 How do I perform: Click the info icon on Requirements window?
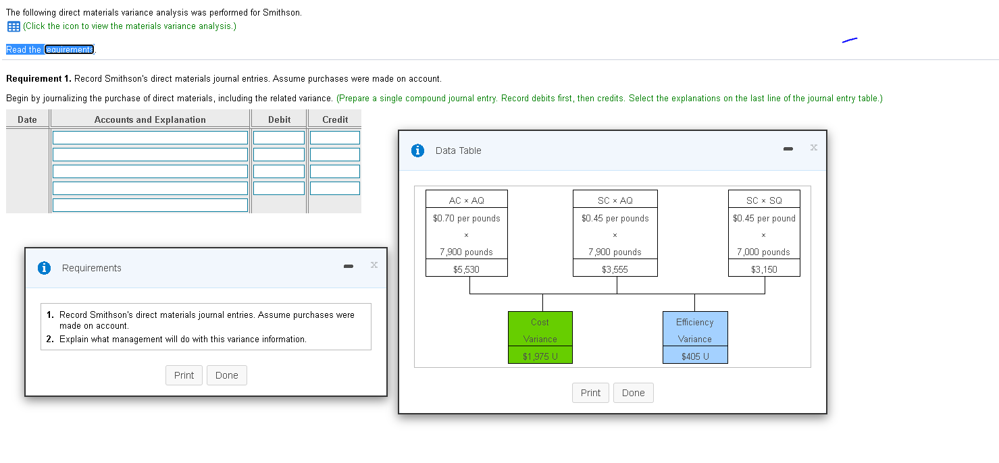pyautogui.click(x=44, y=267)
